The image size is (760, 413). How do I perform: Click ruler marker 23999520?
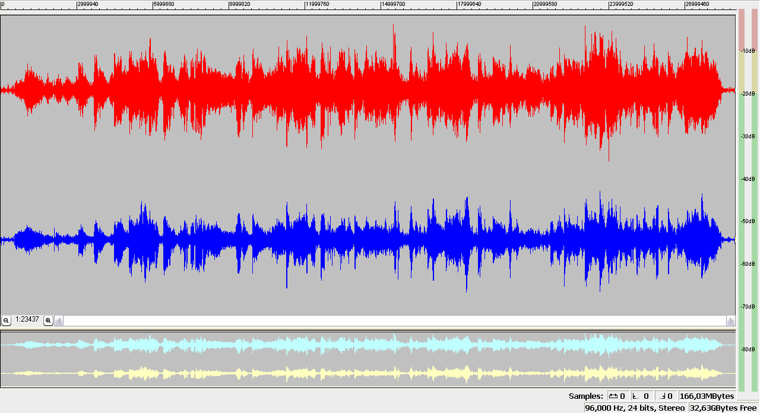click(622, 4)
